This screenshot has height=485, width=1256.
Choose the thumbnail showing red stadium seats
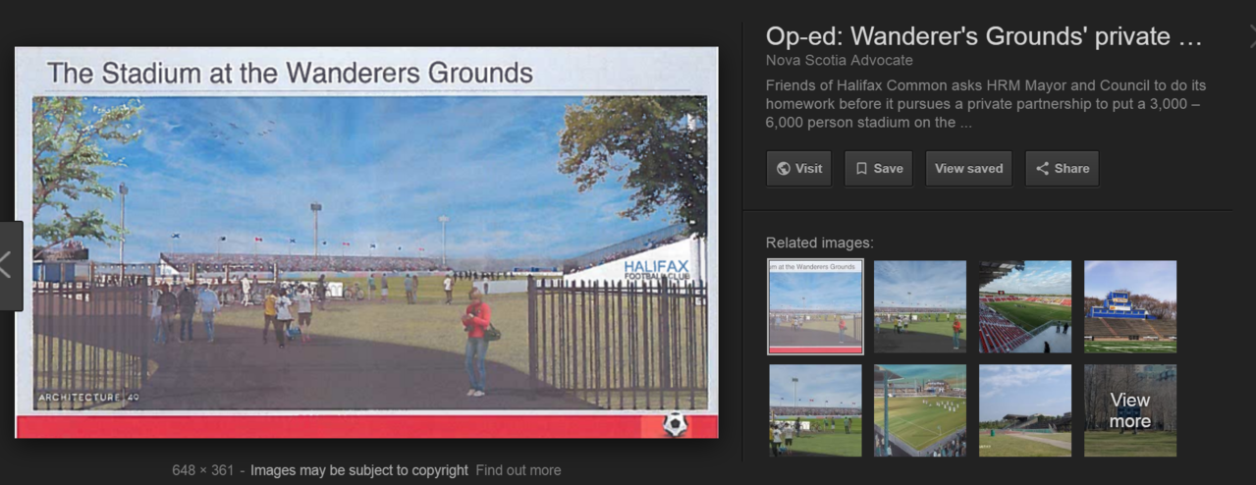(1024, 306)
